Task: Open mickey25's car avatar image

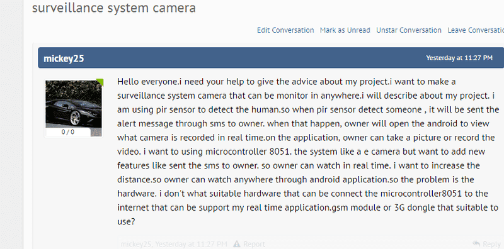Action: pyautogui.click(x=73, y=104)
